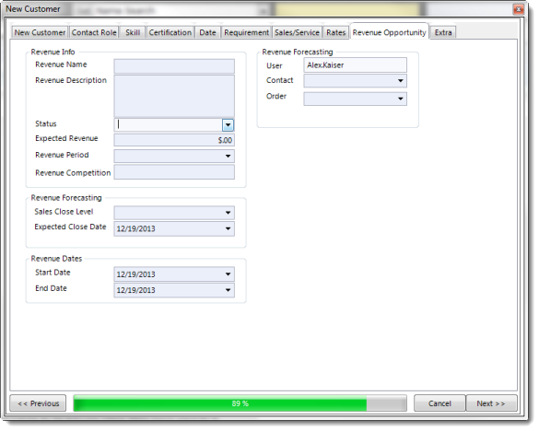
Task: Click the Cancel button
Action: pyautogui.click(x=439, y=403)
